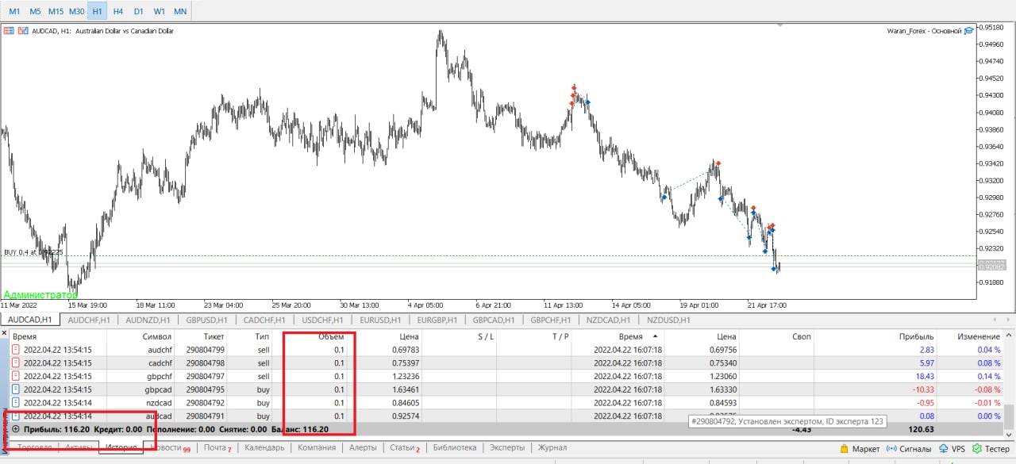The image size is (1016, 464).
Task: Click the expert advisor cap icon on chart
Action: [968, 31]
